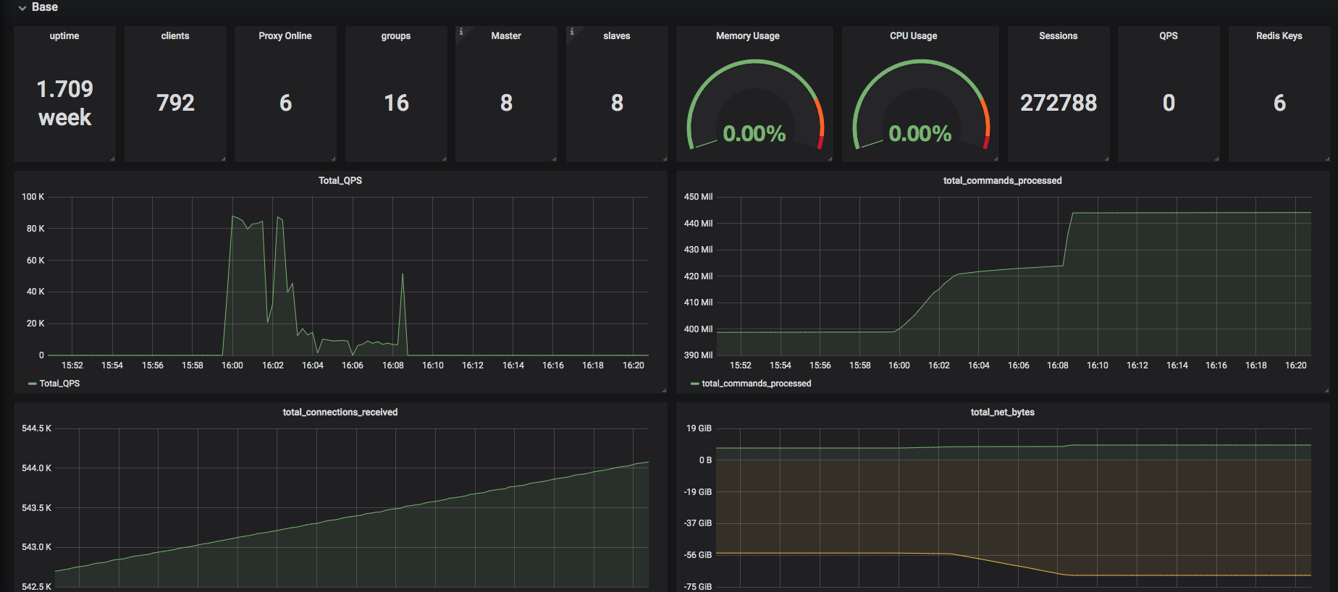Open the Proxy Online panel title

click(x=285, y=35)
